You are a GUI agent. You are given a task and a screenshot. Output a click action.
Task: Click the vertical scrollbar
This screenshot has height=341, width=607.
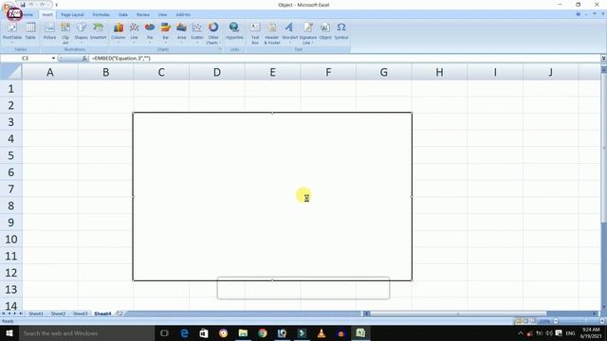tap(603, 147)
